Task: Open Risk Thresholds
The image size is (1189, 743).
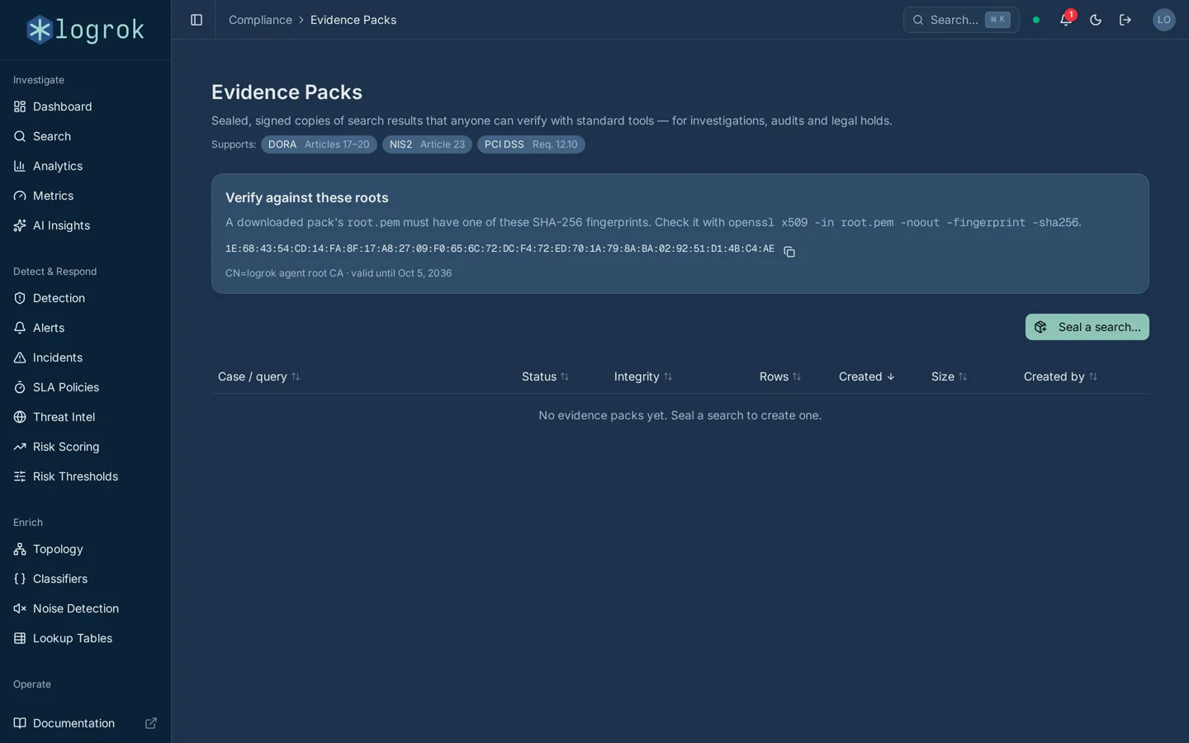Action: pos(85,476)
